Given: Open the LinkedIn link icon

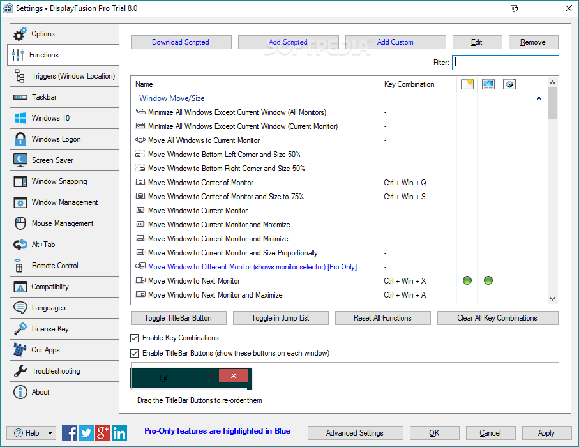Looking at the screenshot, I should tap(119, 433).
